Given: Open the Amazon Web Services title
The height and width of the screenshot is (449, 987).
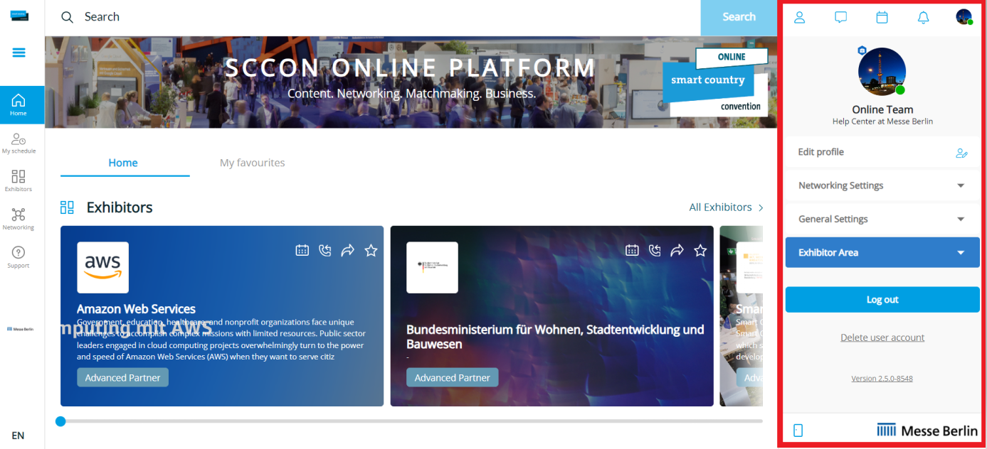Looking at the screenshot, I should pyautogui.click(x=136, y=309).
